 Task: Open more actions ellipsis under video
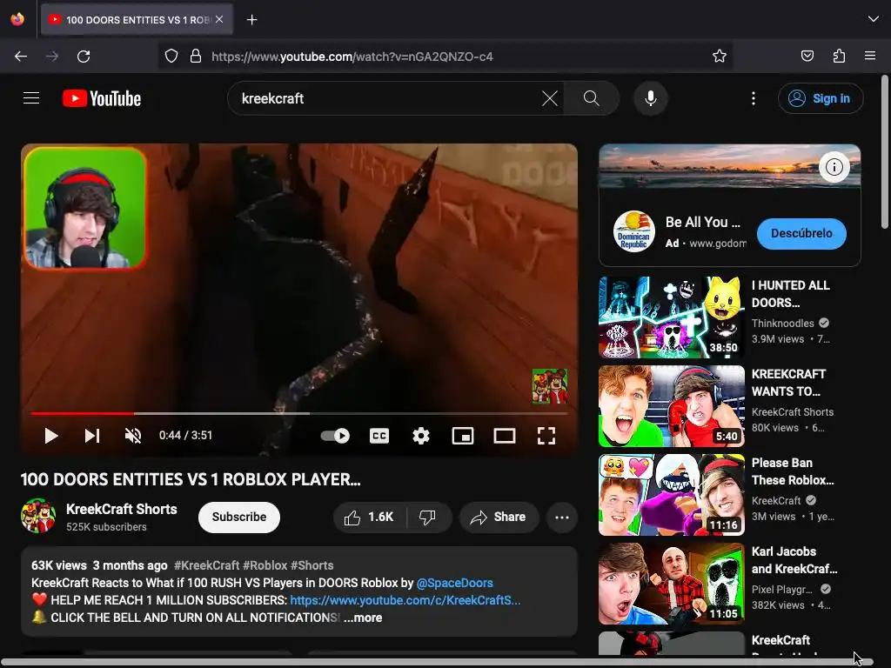tap(562, 517)
